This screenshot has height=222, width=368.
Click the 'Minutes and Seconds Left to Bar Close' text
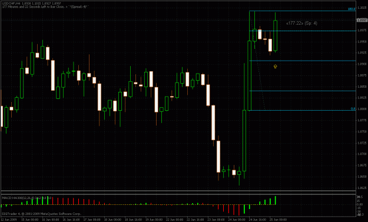[x=45, y=6]
